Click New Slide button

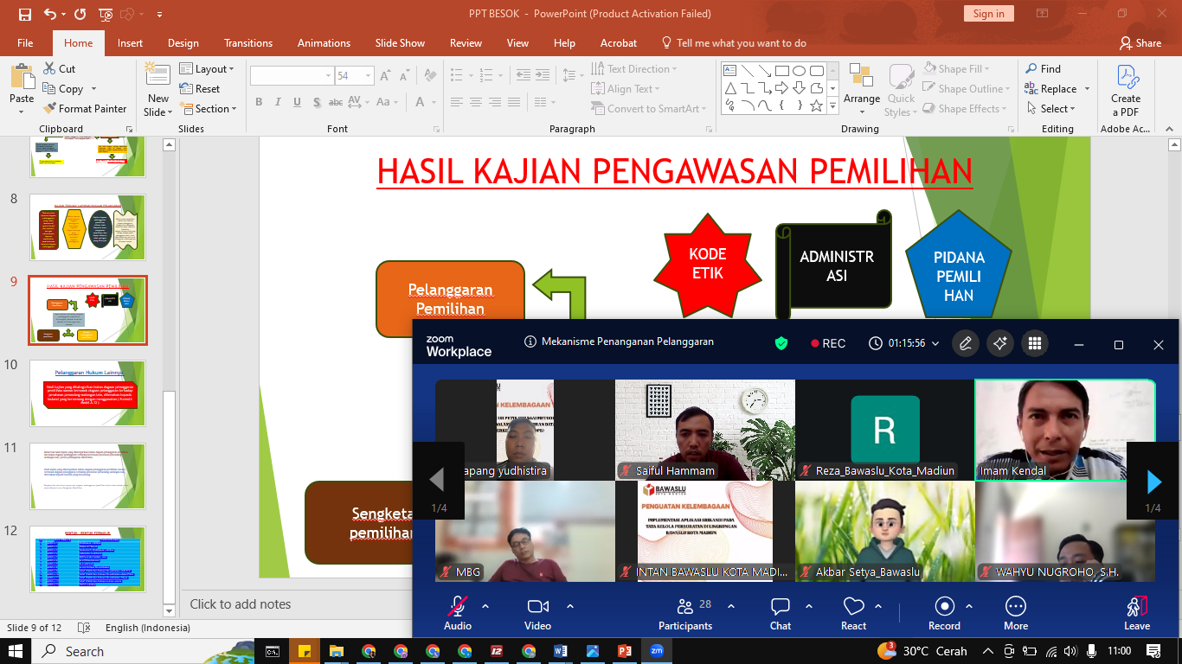click(158, 90)
